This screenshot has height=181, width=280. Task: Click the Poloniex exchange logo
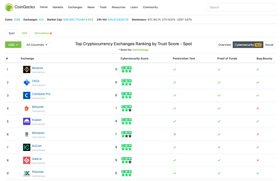tap(27, 173)
